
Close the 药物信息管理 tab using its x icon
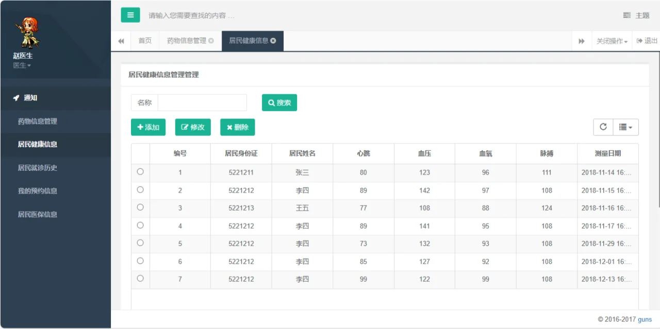211,41
